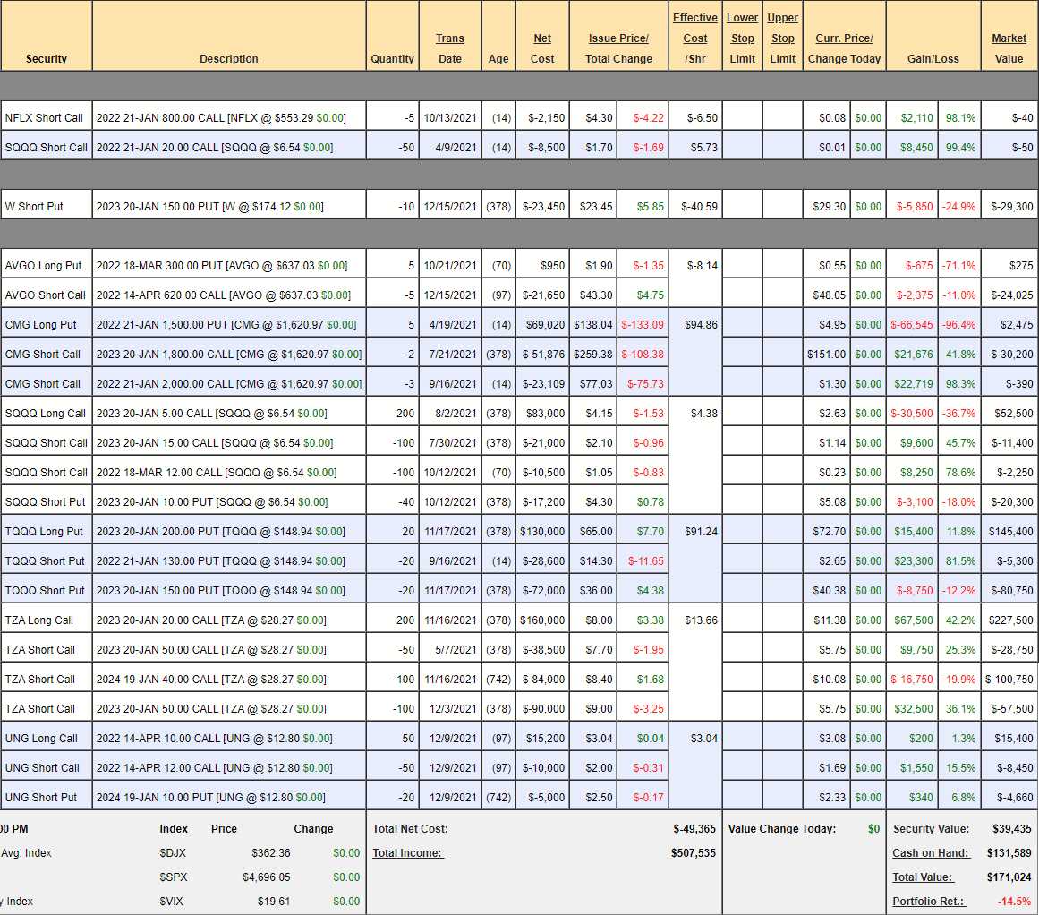The width and height of the screenshot is (1039, 915).
Task: Click the Market Value column header
Action: tap(1009, 48)
